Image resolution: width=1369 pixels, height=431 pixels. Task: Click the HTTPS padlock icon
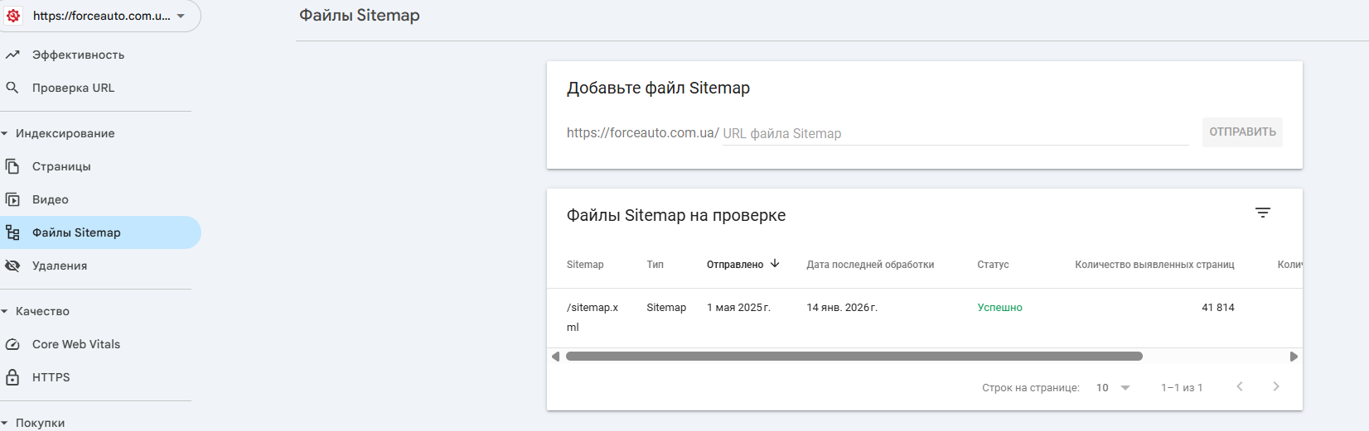[x=12, y=377]
